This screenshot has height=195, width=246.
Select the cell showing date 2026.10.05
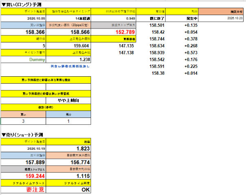(x=23, y=18)
